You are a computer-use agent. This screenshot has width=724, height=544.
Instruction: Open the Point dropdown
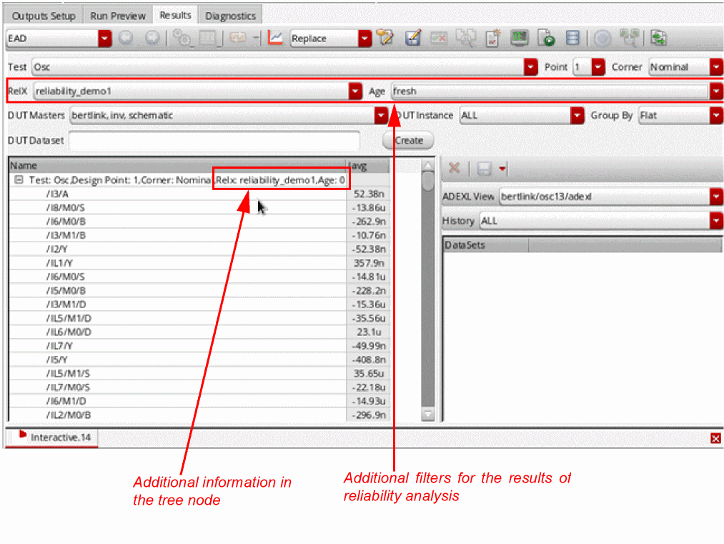coord(597,67)
